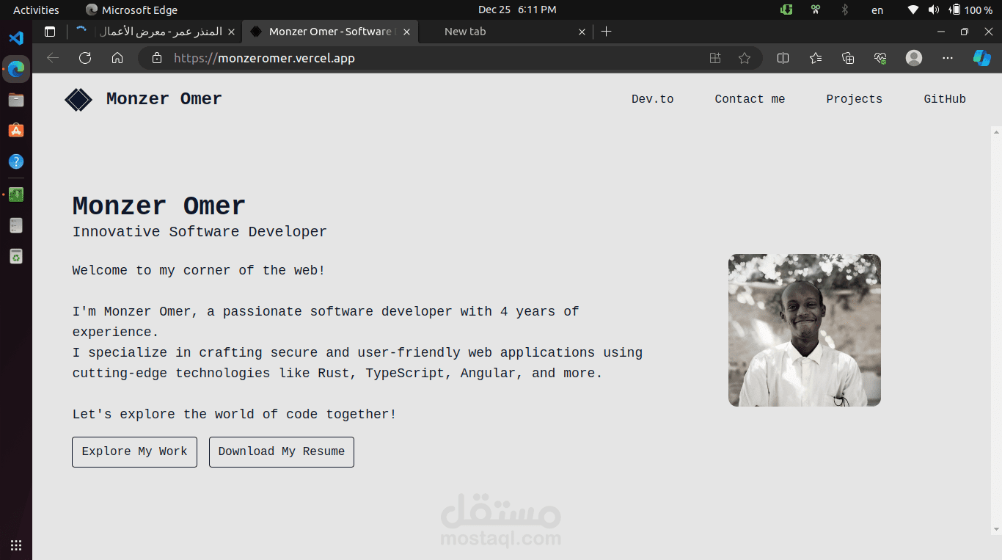The width and height of the screenshot is (1002, 560).
Task: Open the app available install icon
Action: click(x=715, y=58)
